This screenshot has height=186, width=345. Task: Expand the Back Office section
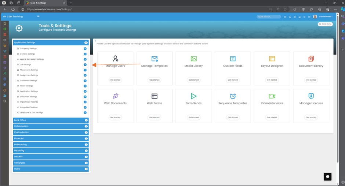[51, 120]
